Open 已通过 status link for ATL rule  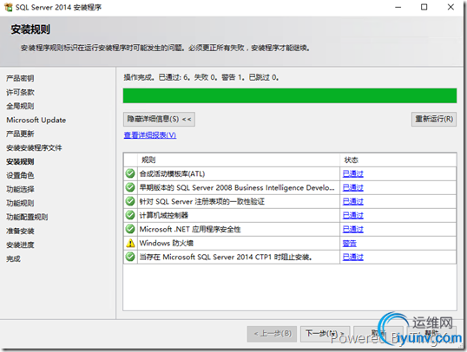pyautogui.click(x=353, y=173)
